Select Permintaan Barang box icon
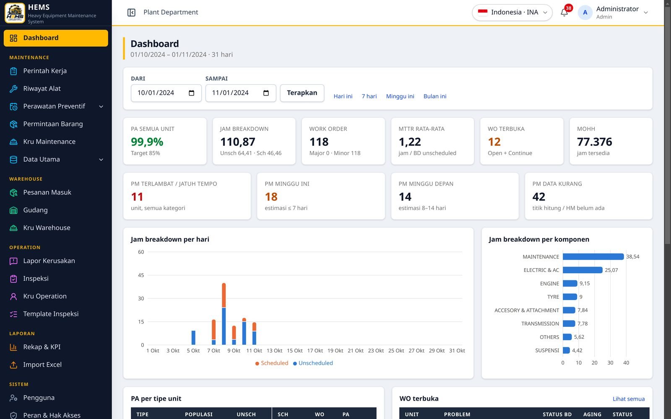The image size is (671, 419). click(x=13, y=124)
